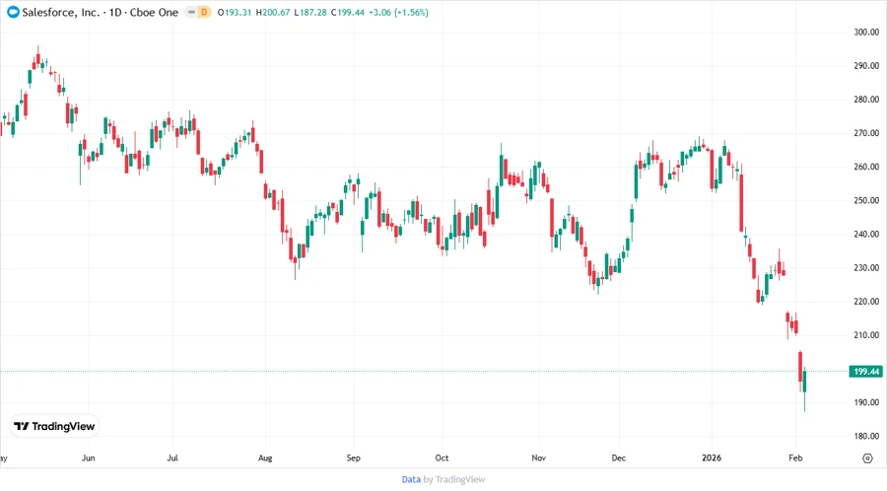Screen dimensions: 887x491
Task: Toggle the minus-sign market status indicator
Action: [x=192, y=12]
